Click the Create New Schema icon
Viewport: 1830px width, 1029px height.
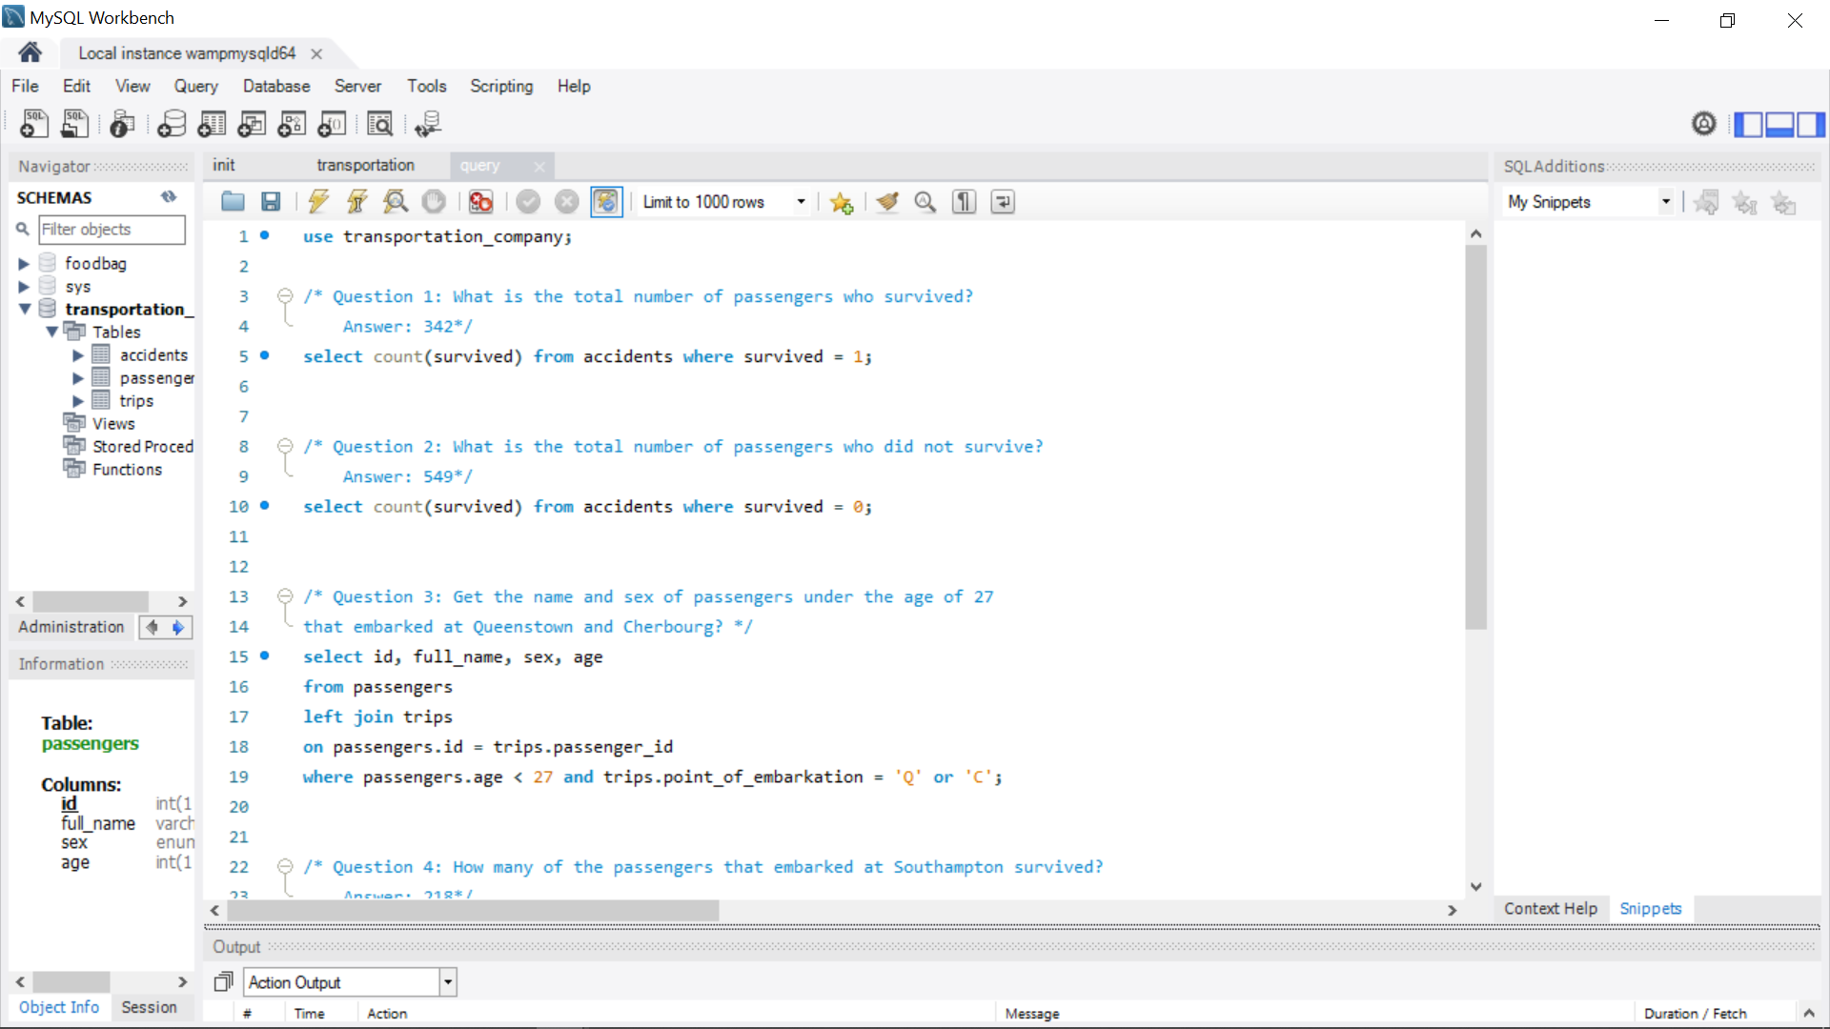(172, 124)
